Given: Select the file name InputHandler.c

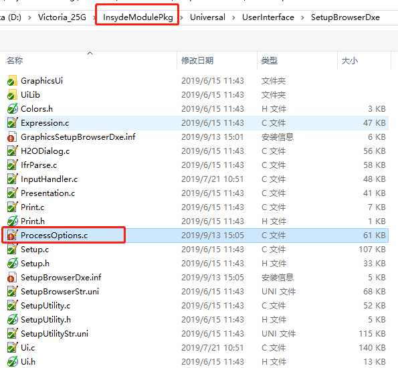Looking at the screenshot, I should [x=49, y=179].
